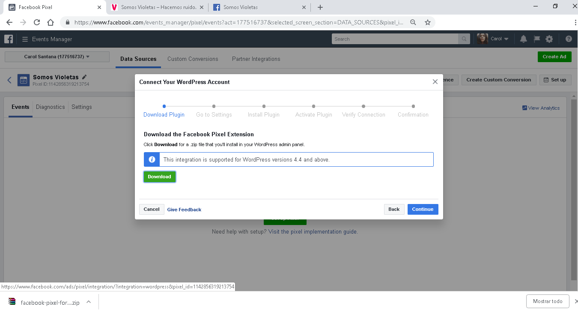
Task: Open the View Analytics link
Action: [x=541, y=108]
